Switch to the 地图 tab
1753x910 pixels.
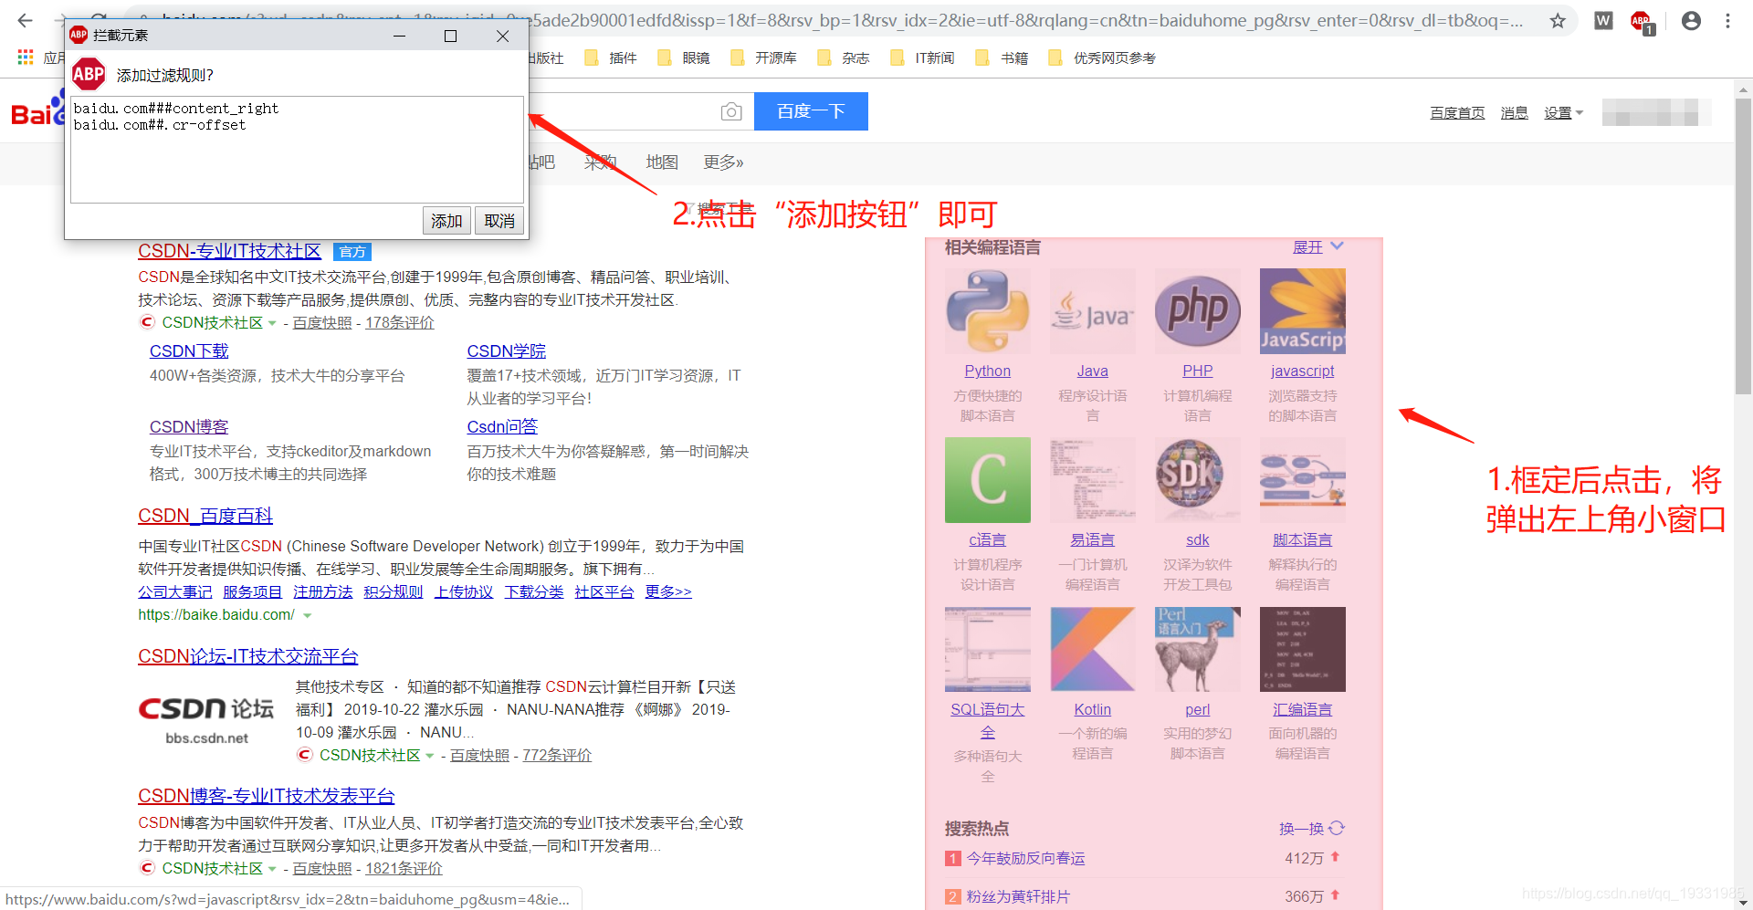point(662,162)
